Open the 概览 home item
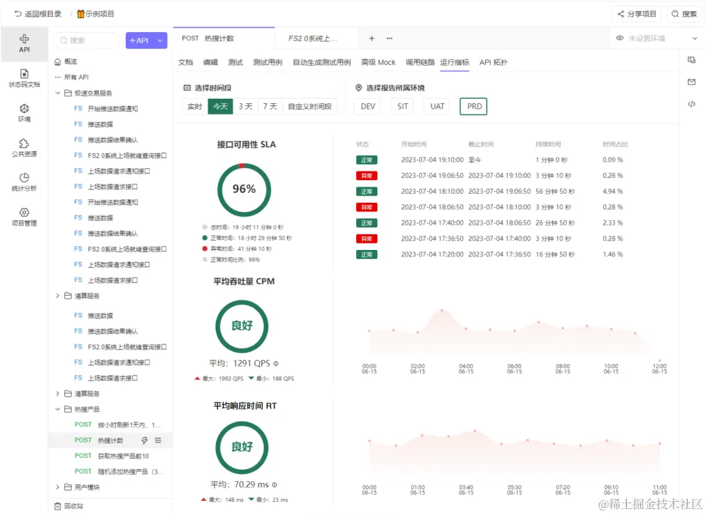Viewport: 707px width, 515px height. tap(66, 62)
